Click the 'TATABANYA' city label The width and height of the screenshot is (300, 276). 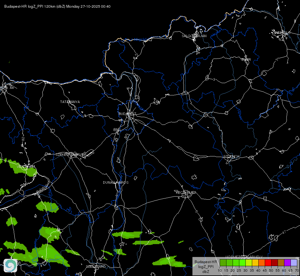coord(70,102)
